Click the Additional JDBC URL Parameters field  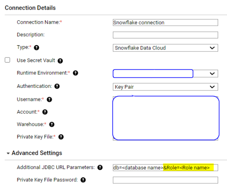point(165,168)
